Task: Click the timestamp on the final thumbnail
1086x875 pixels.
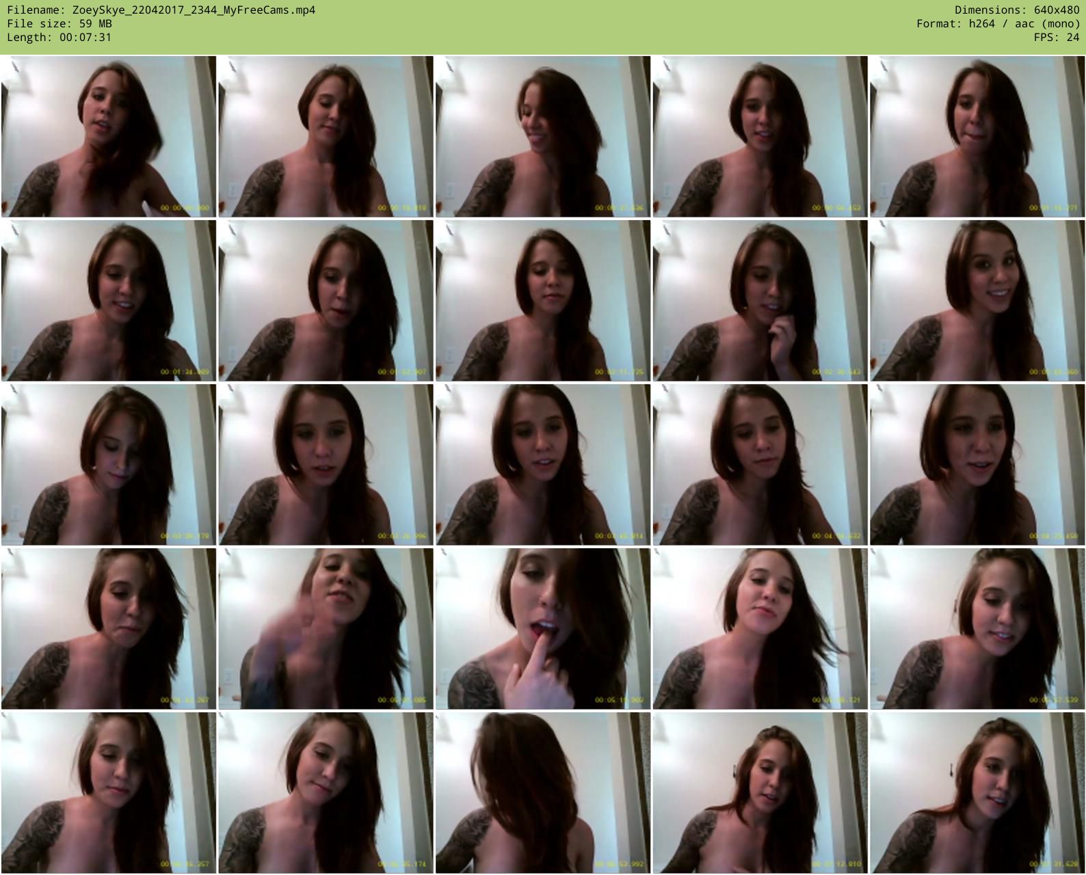Action: click(1054, 864)
